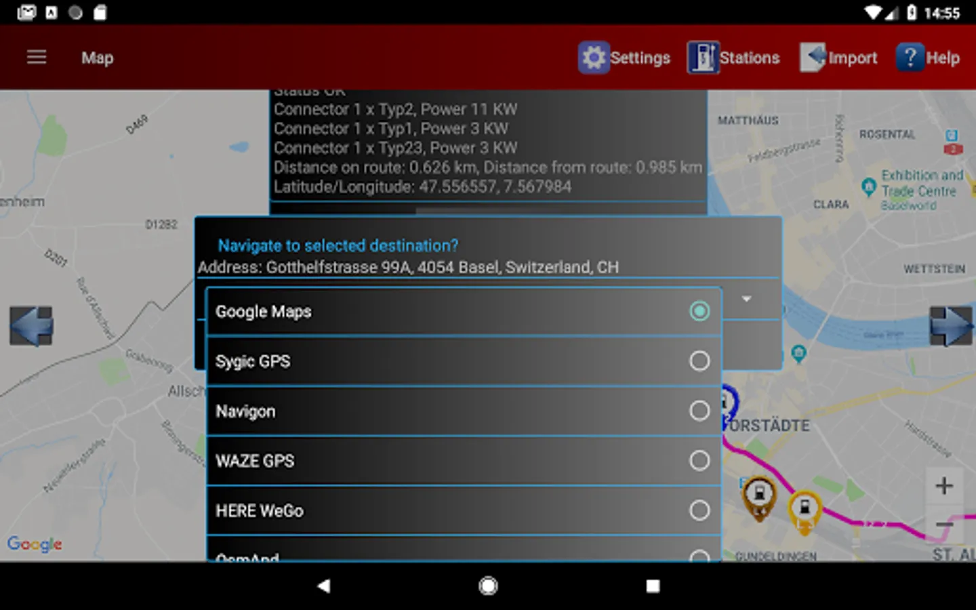Tap the ROSENTAL district label on map

[x=887, y=134]
